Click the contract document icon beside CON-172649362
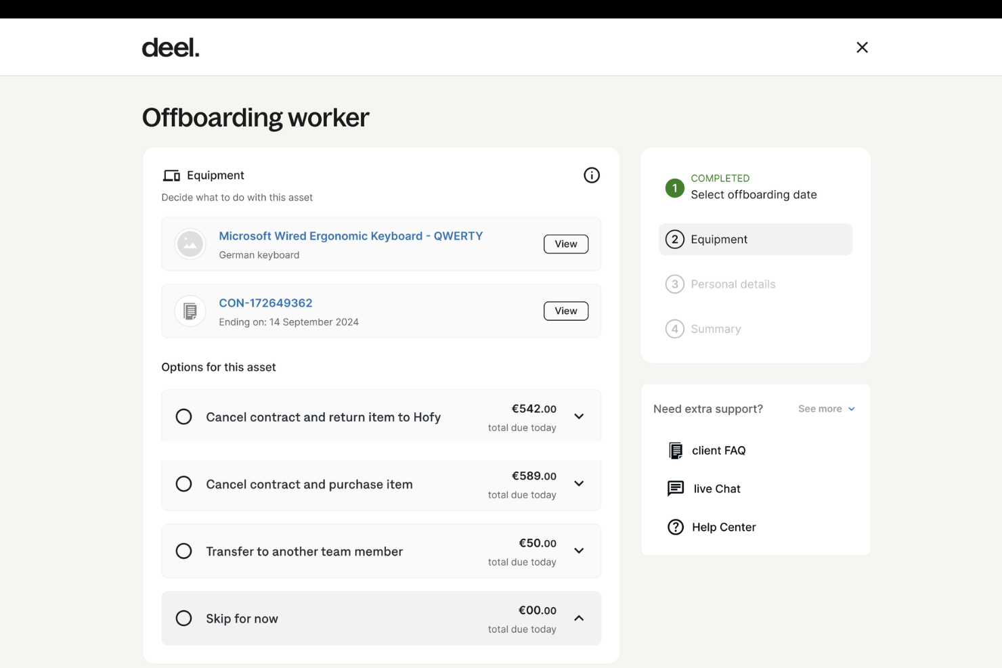 point(190,311)
